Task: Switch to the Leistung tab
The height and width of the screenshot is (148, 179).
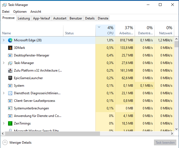Action: tap(24, 18)
